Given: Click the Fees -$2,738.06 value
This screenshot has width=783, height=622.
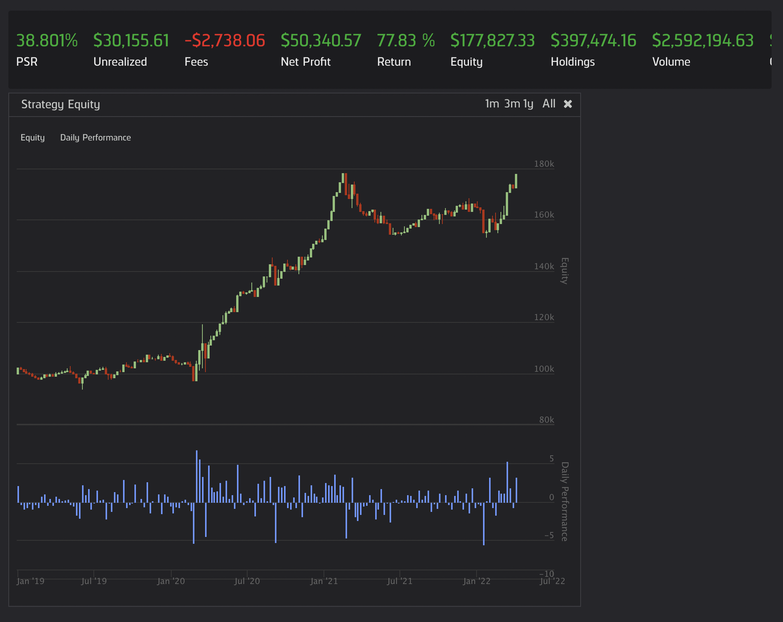Looking at the screenshot, I should tap(224, 41).
